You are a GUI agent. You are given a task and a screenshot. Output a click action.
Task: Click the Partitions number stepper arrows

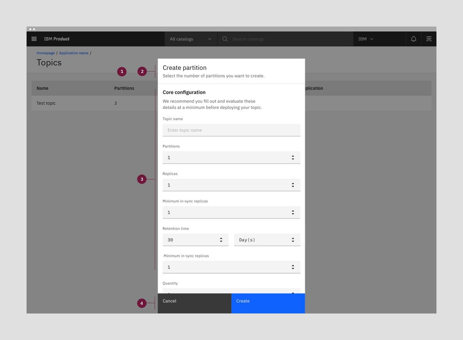coord(293,158)
